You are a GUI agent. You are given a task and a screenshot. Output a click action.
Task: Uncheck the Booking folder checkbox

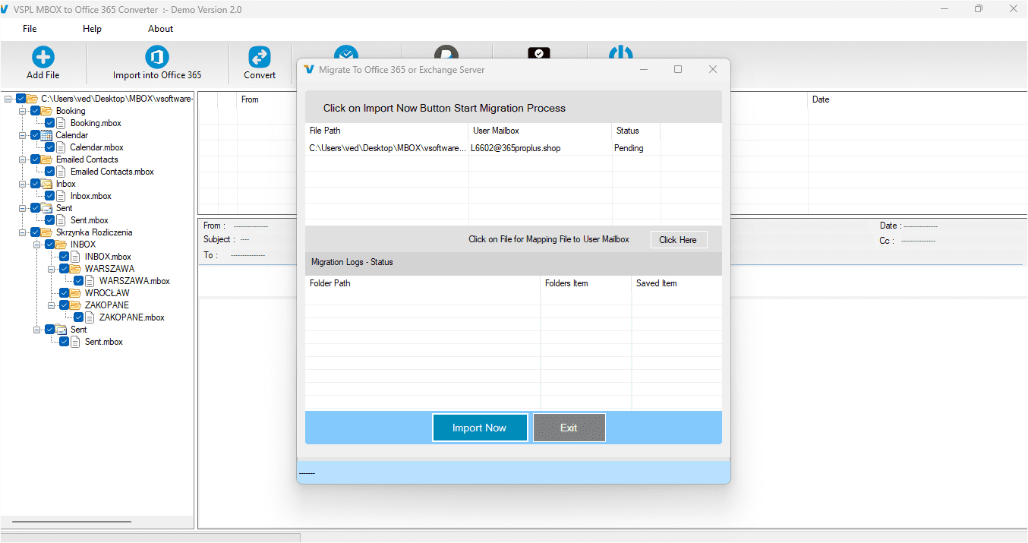tap(35, 111)
